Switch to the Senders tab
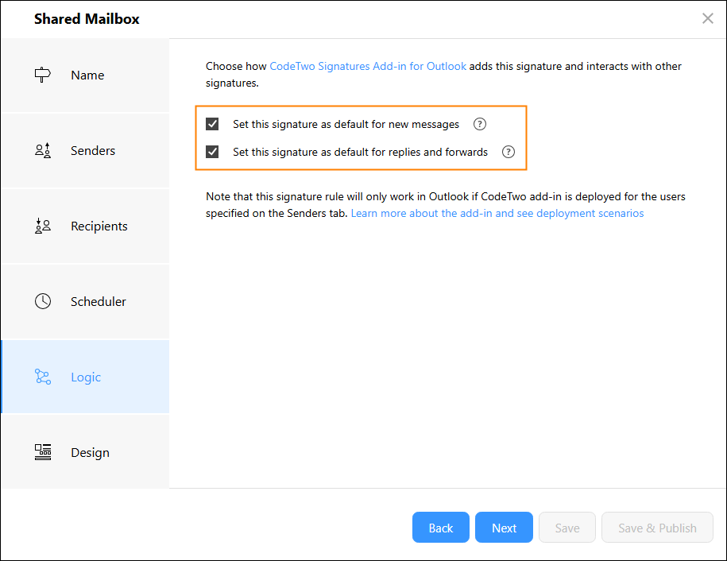 85,151
